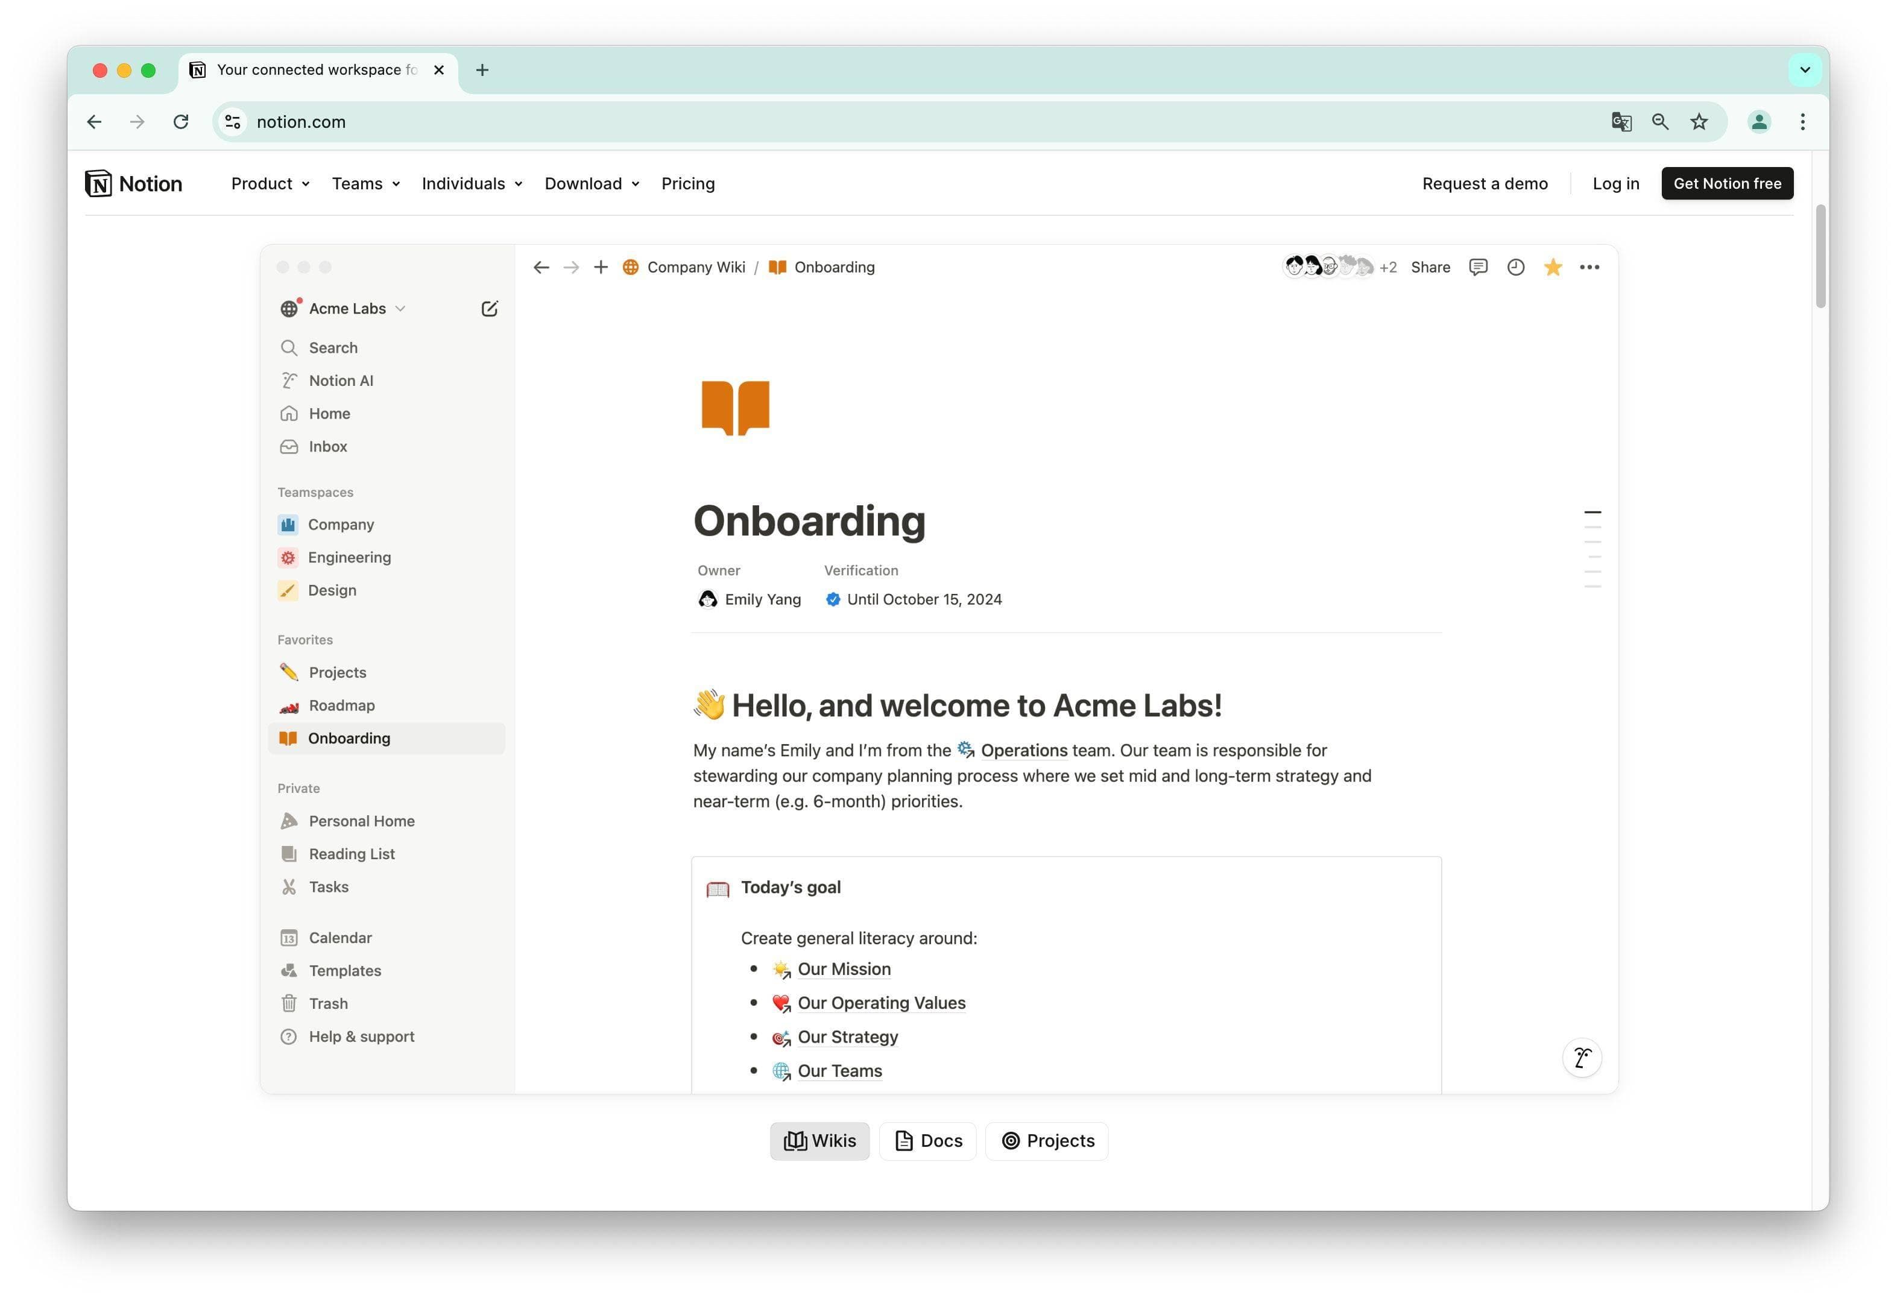Click the floating Notion AI button
Image resolution: width=1897 pixels, height=1300 pixels.
click(1582, 1058)
